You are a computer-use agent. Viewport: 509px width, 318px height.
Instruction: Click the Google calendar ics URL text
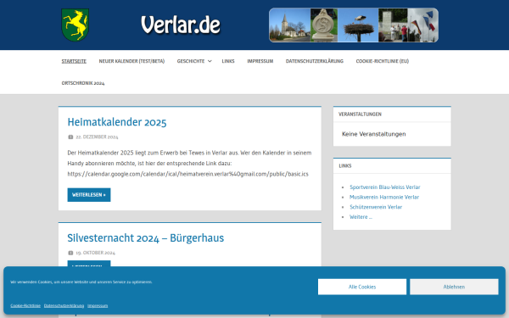tap(188, 174)
